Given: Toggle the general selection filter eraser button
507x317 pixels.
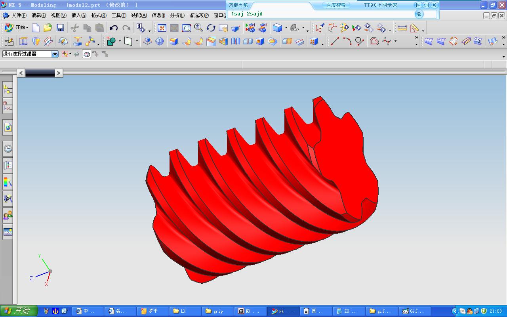Looking at the screenshot, I should click(87, 54).
